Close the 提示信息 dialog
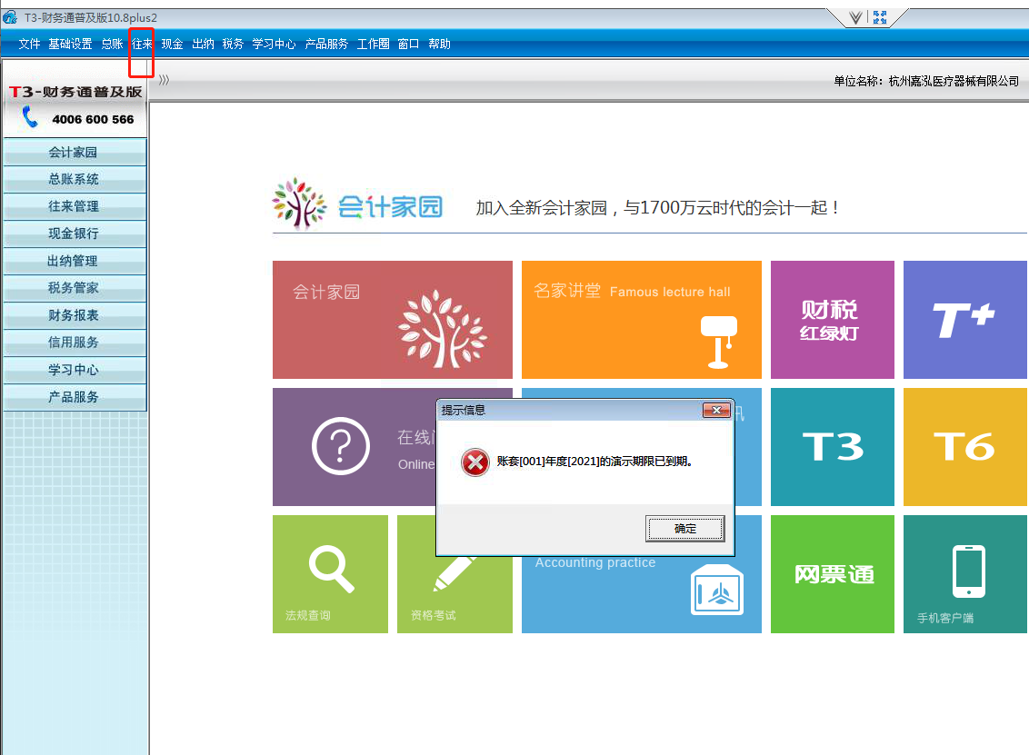Viewport: 1029px width, 755px height. pos(716,410)
